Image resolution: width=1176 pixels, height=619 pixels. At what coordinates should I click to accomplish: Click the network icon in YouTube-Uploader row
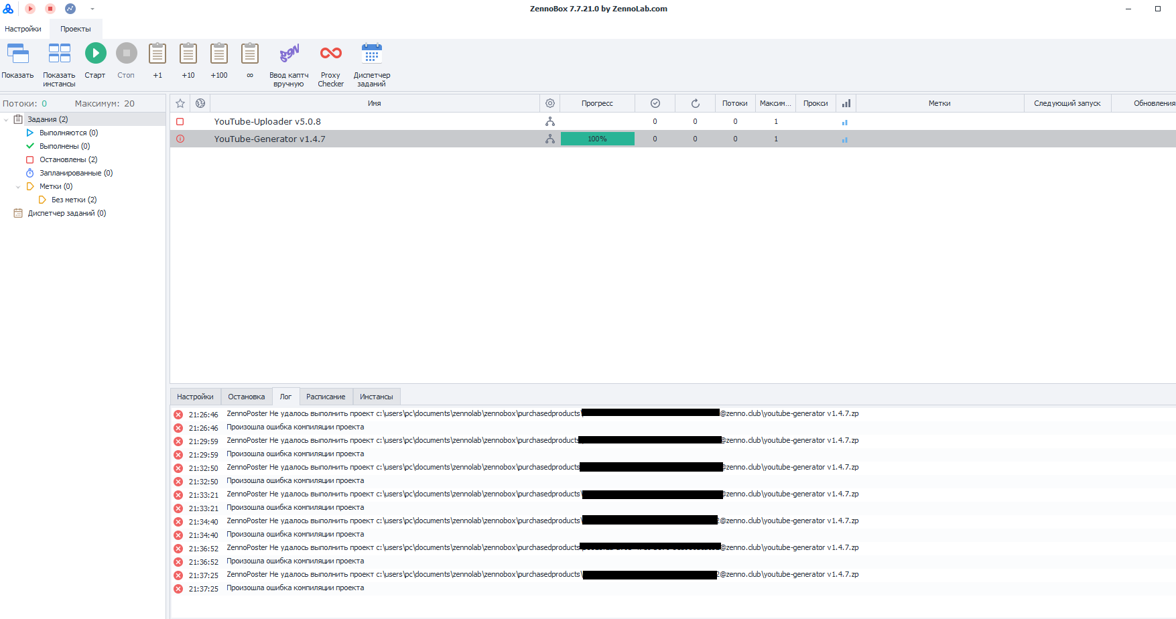pyautogui.click(x=550, y=121)
